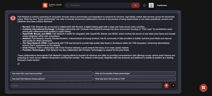Click the ALPHA LIQUID brand text
The height and width of the screenshot is (96, 212).
click(55, 5)
